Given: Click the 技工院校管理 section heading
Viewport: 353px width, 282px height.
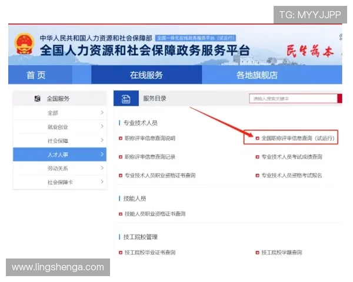Looking at the screenshot, I should 141,237.
